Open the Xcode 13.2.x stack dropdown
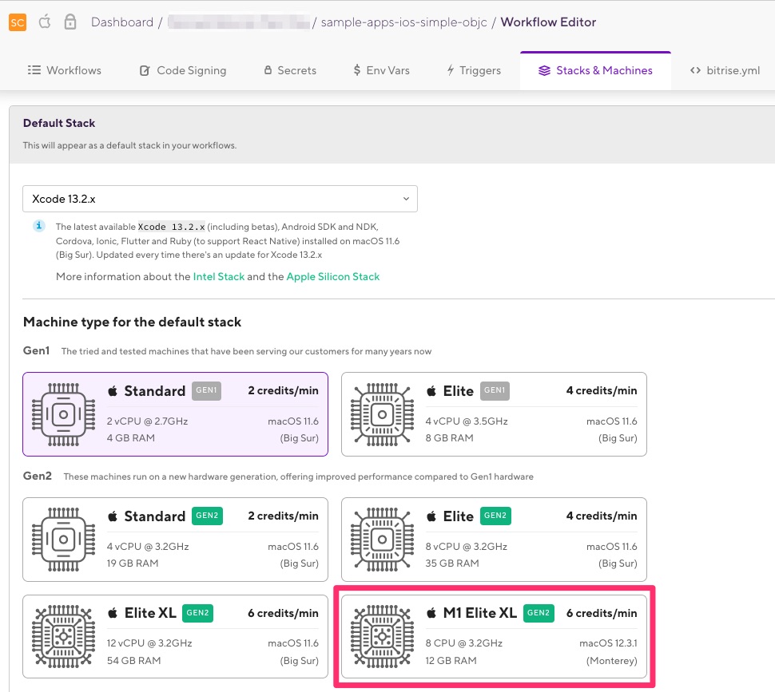The image size is (775, 692). [x=220, y=199]
